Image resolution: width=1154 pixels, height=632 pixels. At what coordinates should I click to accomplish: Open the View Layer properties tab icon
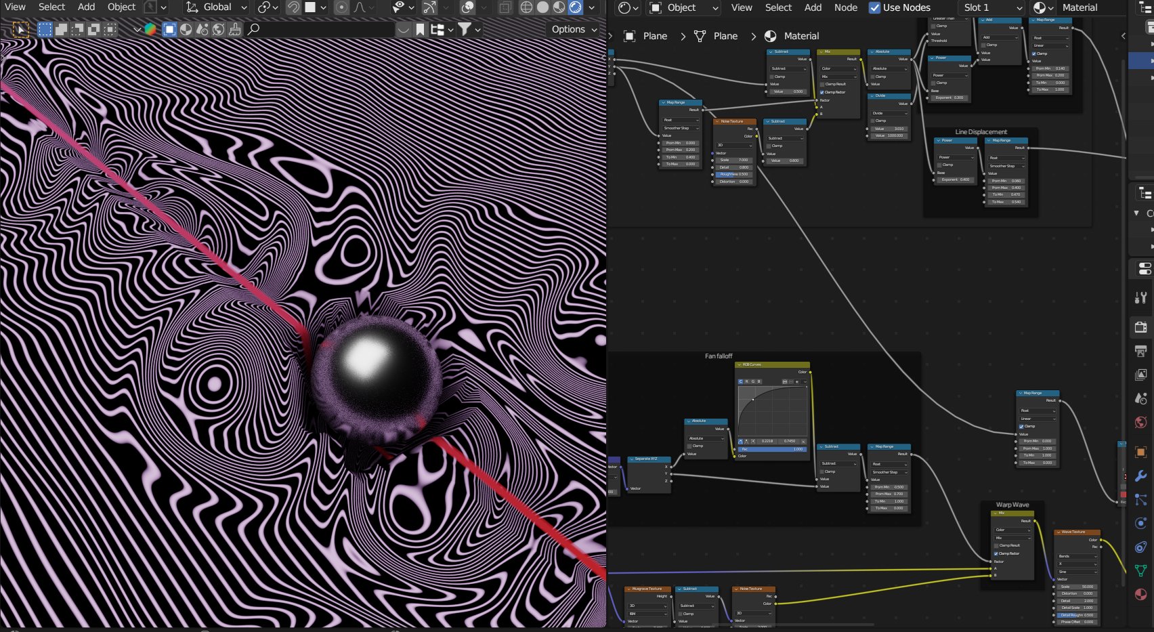pyautogui.click(x=1141, y=375)
